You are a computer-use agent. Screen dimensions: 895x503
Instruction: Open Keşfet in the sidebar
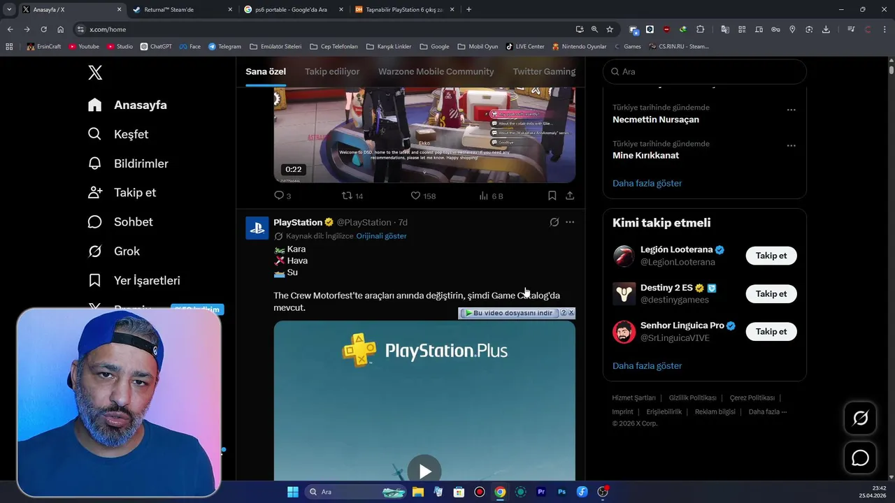[x=118, y=134]
